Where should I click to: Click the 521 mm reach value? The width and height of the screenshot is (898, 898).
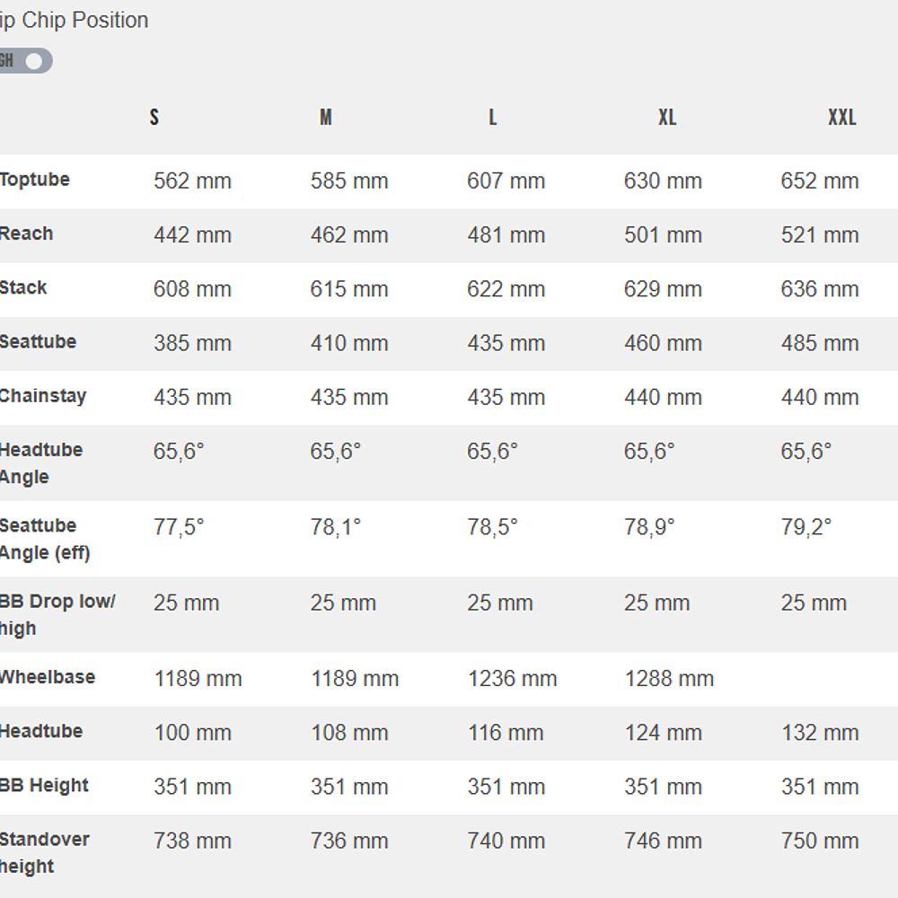(820, 235)
